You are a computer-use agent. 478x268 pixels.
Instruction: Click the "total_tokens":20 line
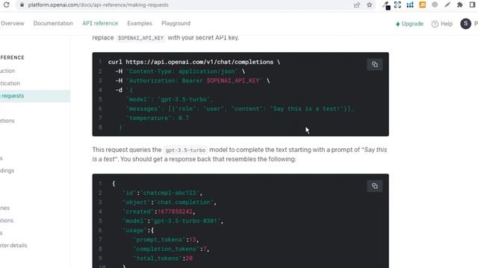[x=163, y=258]
